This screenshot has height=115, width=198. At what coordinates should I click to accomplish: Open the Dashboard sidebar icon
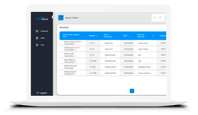pos(37,31)
